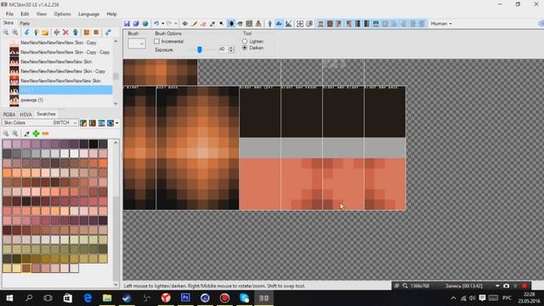Viewport: 544px width, 306px height.
Task: Select the Stamp tool
Action: (258, 24)
